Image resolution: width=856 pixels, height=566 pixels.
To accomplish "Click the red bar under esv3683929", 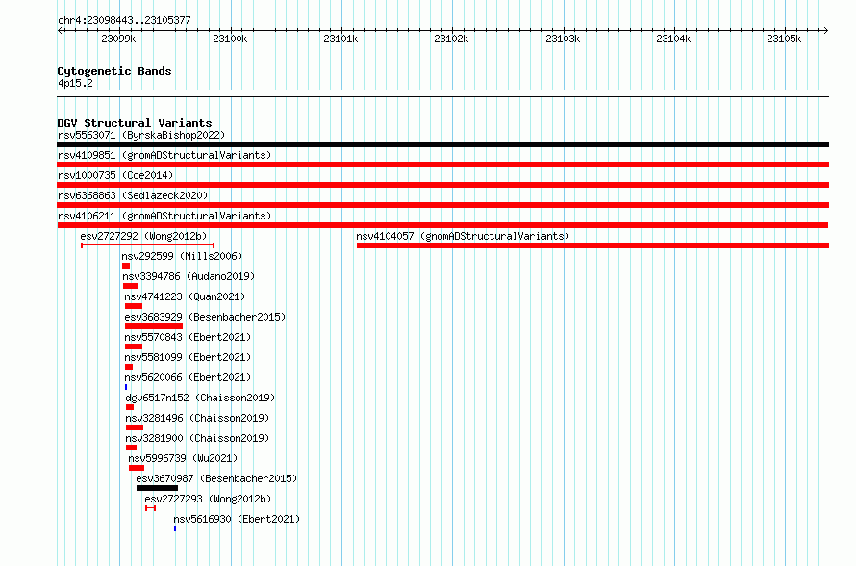I will coord(153,326).
